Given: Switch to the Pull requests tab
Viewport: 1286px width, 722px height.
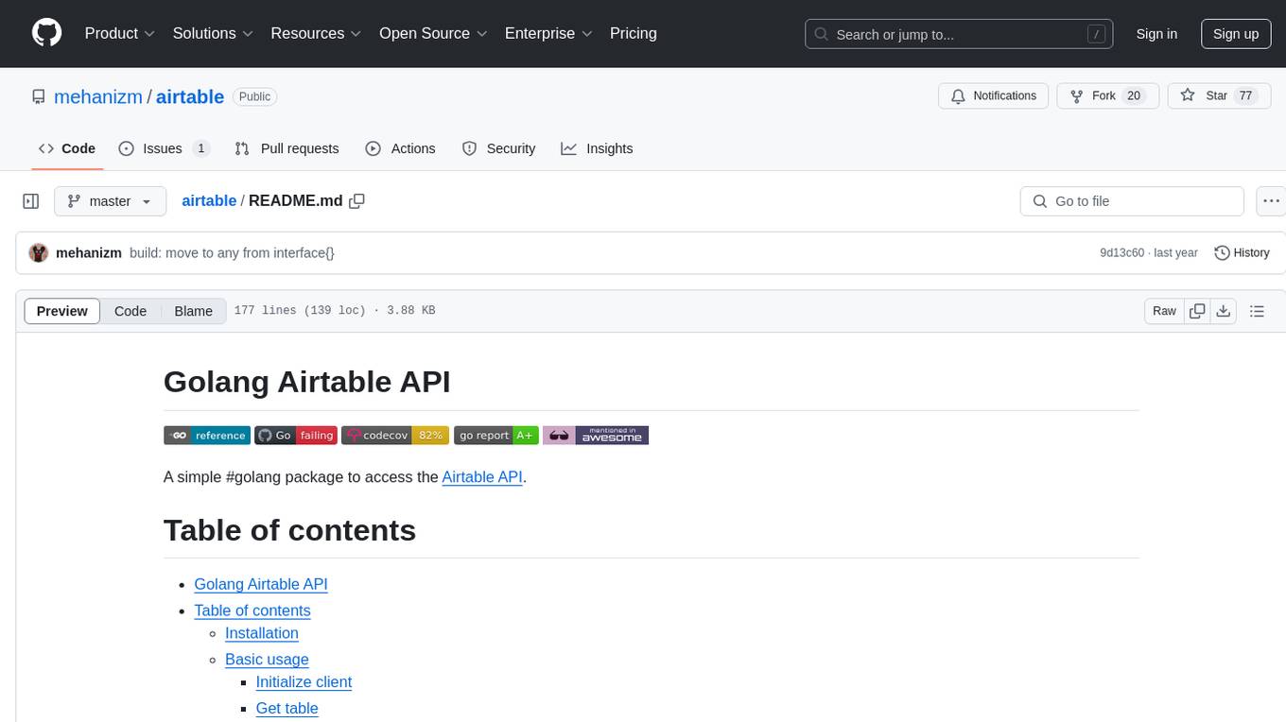Looking at the screenshot, I should tap(287, 148).
